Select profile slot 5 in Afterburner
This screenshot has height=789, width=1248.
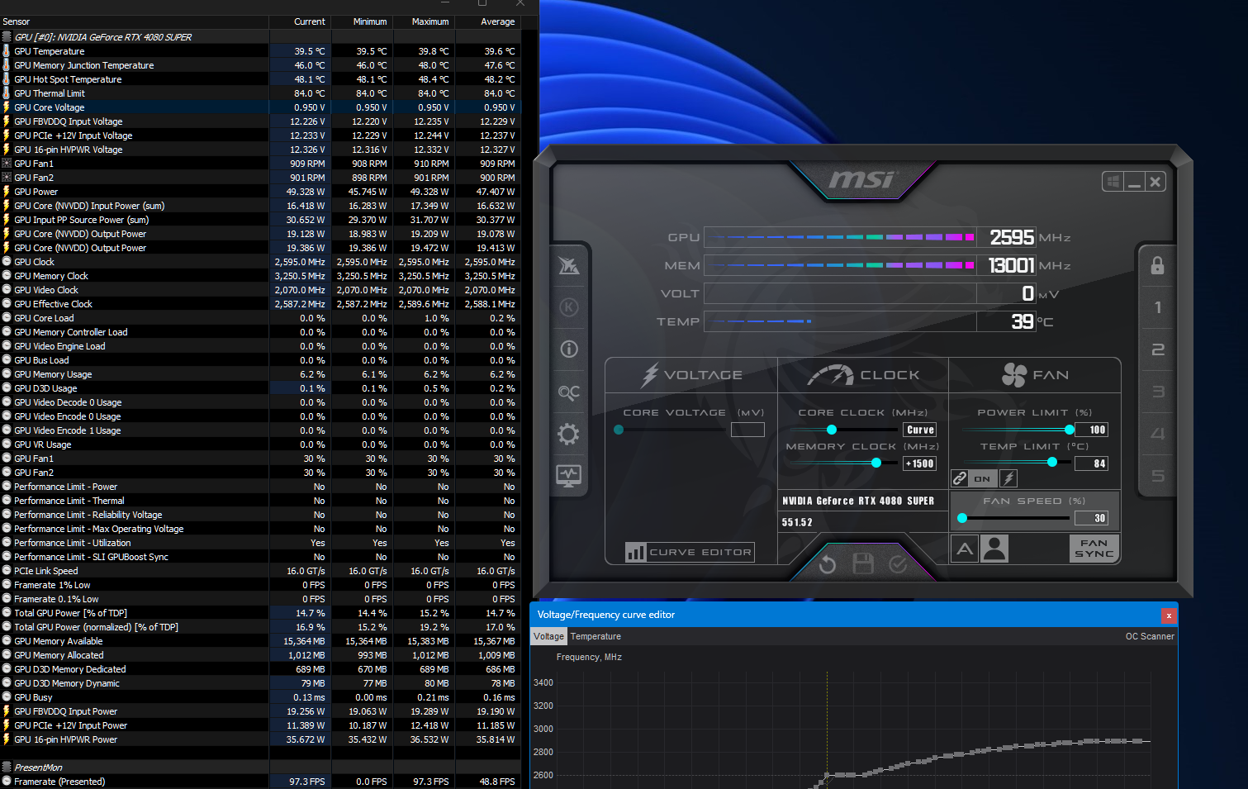pyautogui.click(x=1157, y=476)
